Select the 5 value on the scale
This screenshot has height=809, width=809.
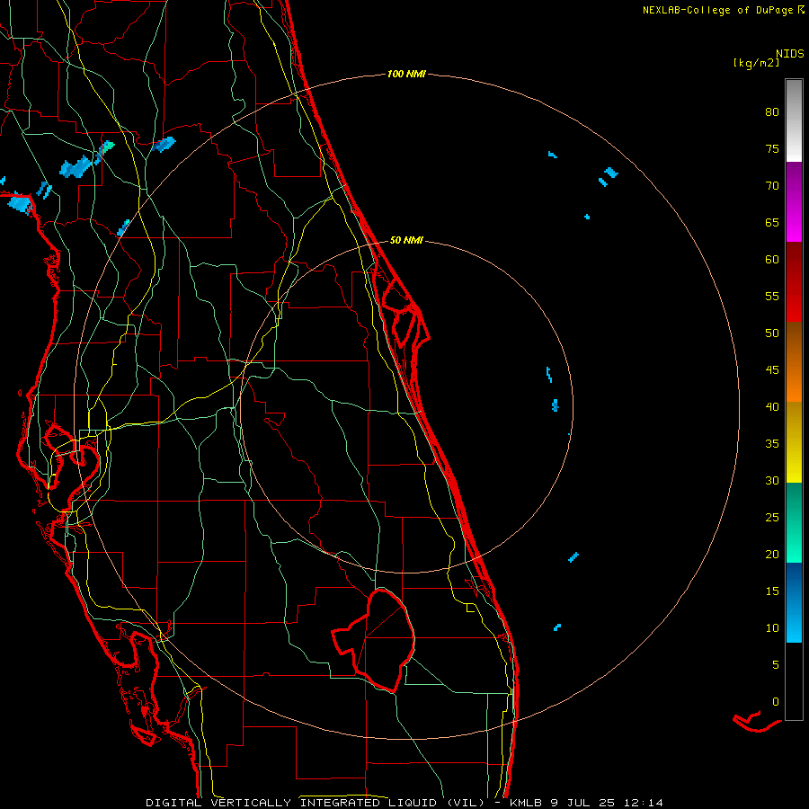[776, 664]
